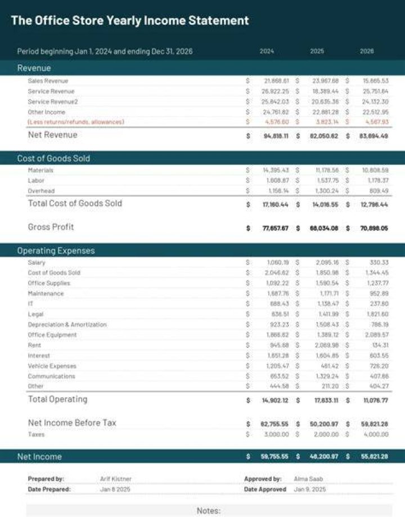This screenshot has width=405, height=517.
Task: Select the approved date 'Jan 9, 2025'
Action: [x=310, y=489]
